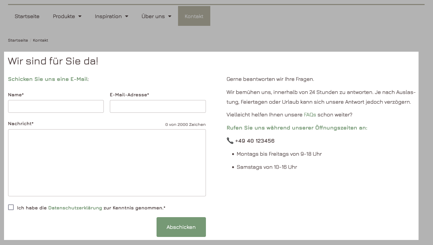
Task: Click the Startseite breadcrumb link
Action: pos(18,40)
